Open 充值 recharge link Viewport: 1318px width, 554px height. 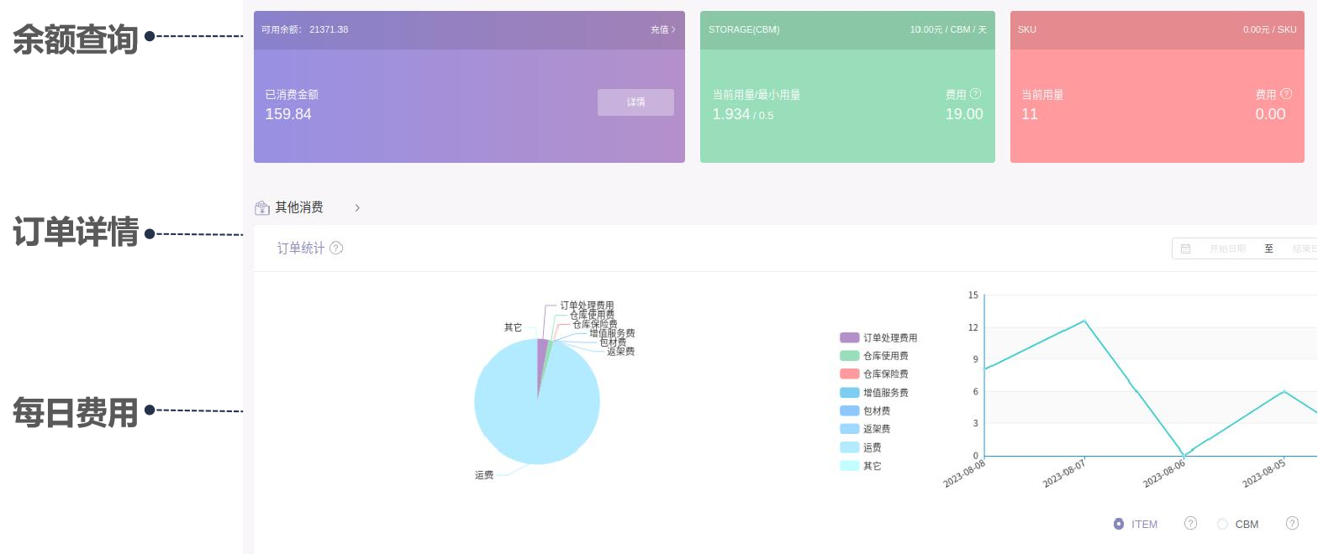[x=662, y=29]
